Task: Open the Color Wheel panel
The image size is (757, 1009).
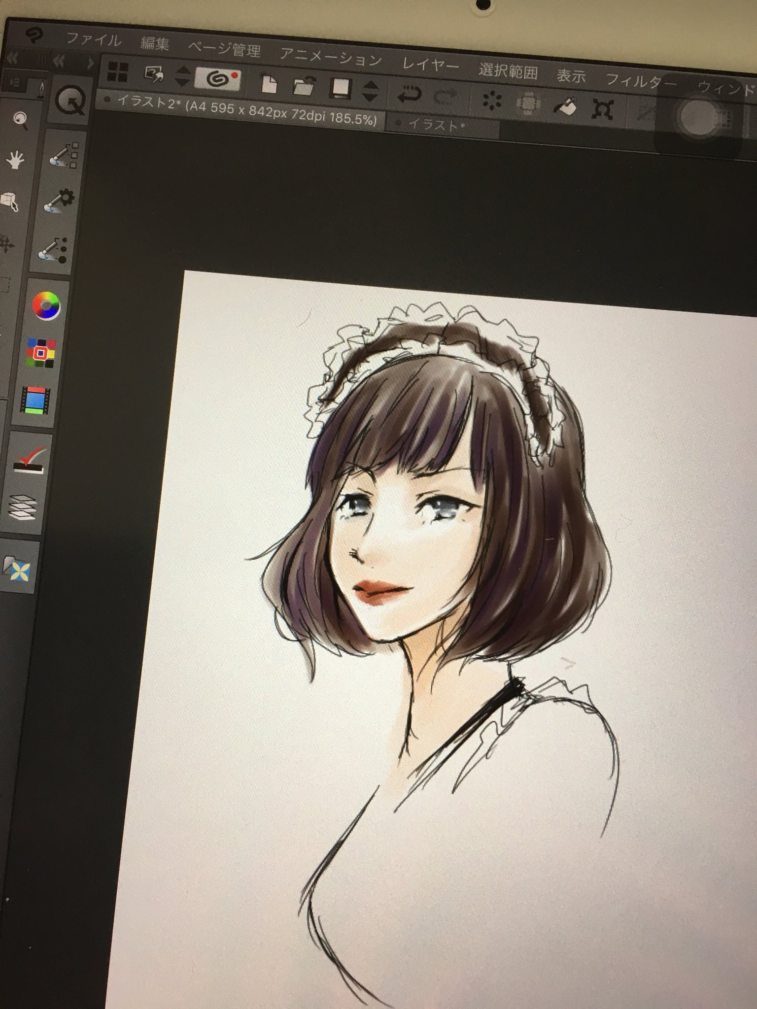Action: 47,305
